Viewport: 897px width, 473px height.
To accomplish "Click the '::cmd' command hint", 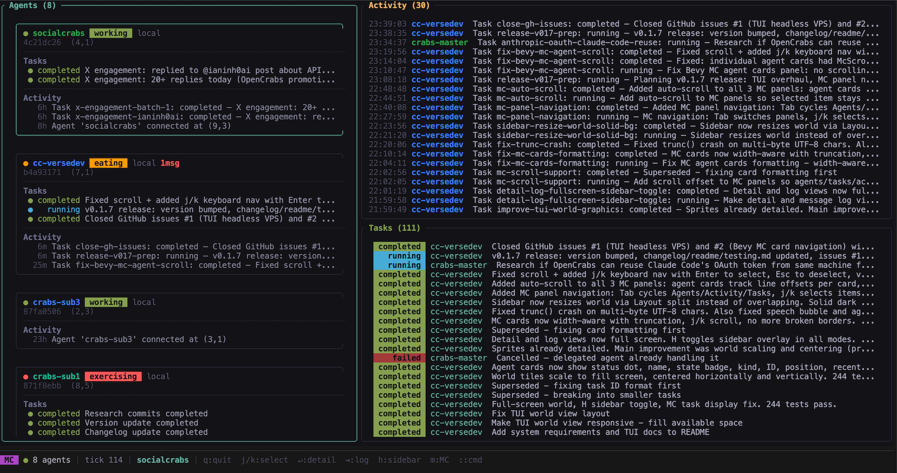I will tap(470, 461).
